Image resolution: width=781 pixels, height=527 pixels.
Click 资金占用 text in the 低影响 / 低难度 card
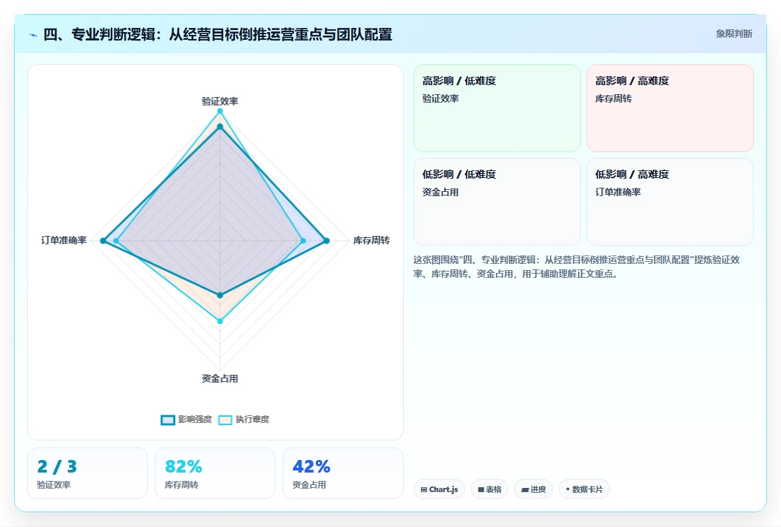[x=440, y=192]
